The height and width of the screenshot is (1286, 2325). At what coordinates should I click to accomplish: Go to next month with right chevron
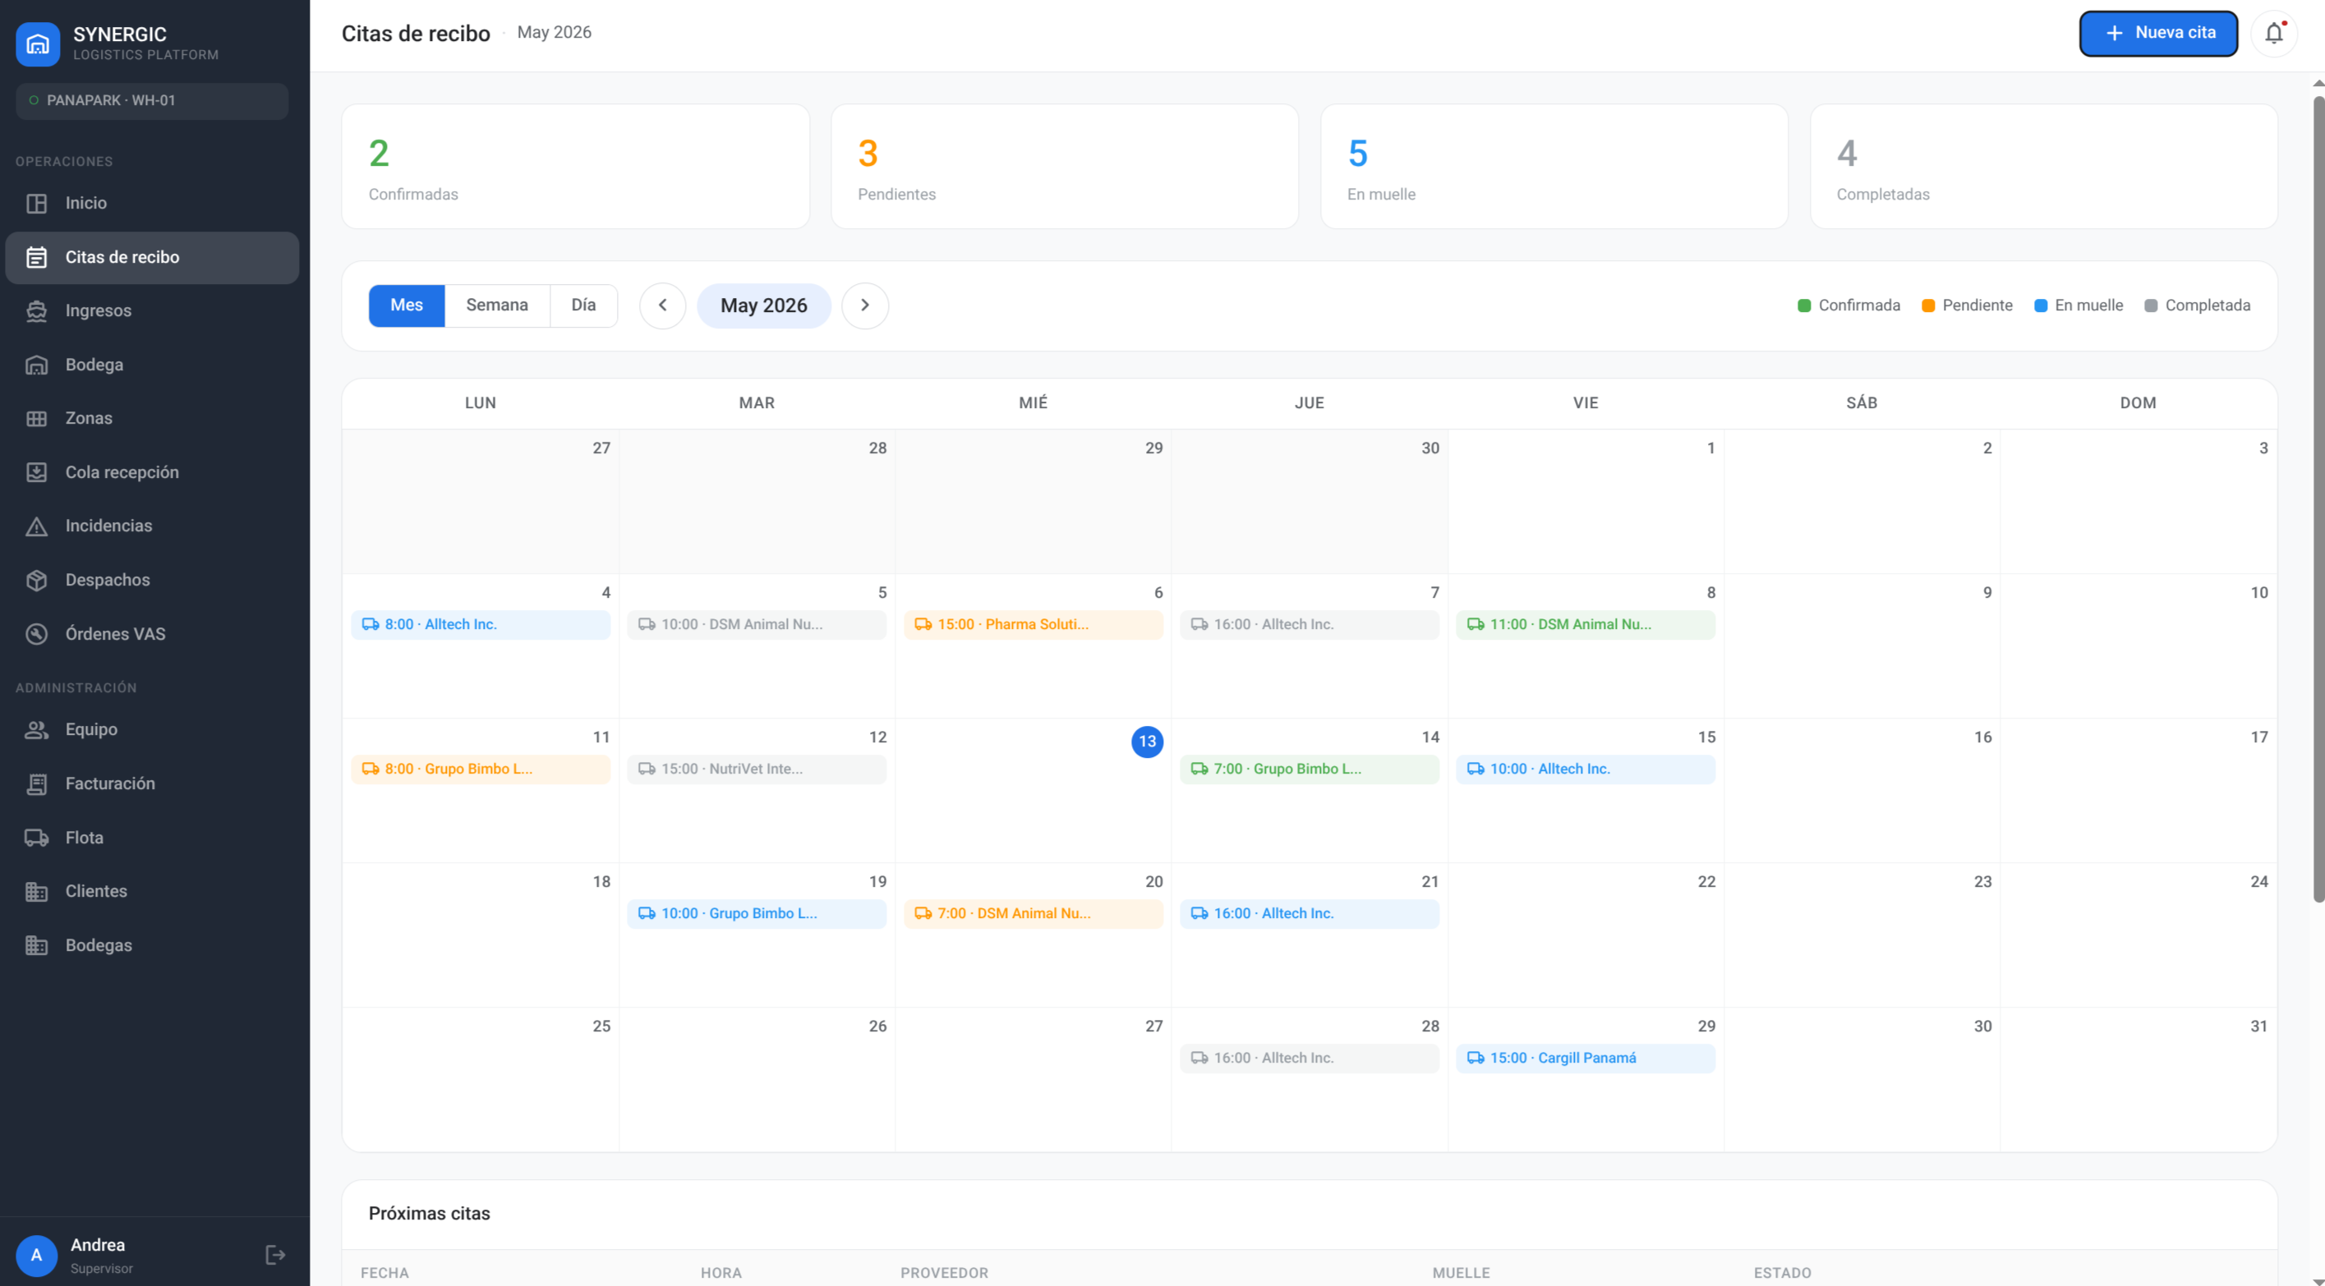point(864,305)
